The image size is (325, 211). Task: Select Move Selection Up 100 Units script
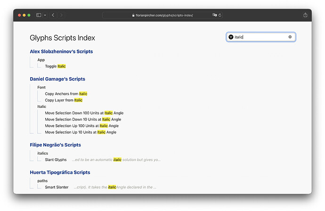point(81,126)
